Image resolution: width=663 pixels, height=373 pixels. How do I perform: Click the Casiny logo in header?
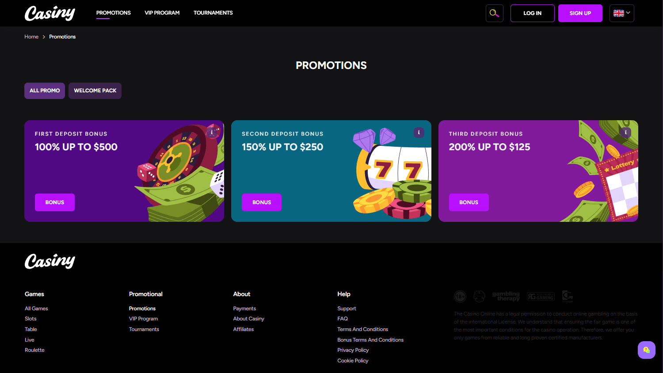coord(50,13)
